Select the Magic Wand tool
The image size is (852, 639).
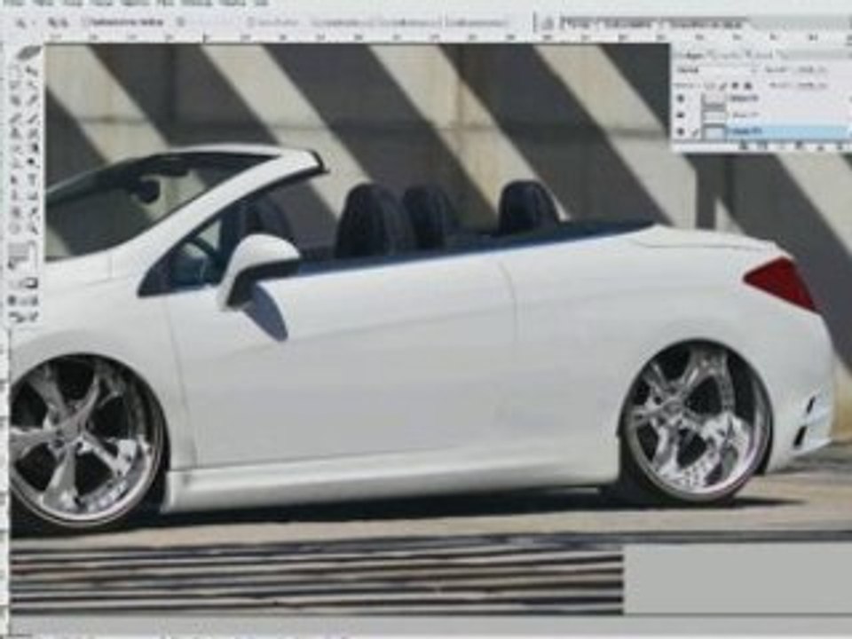tap(32, 85)
